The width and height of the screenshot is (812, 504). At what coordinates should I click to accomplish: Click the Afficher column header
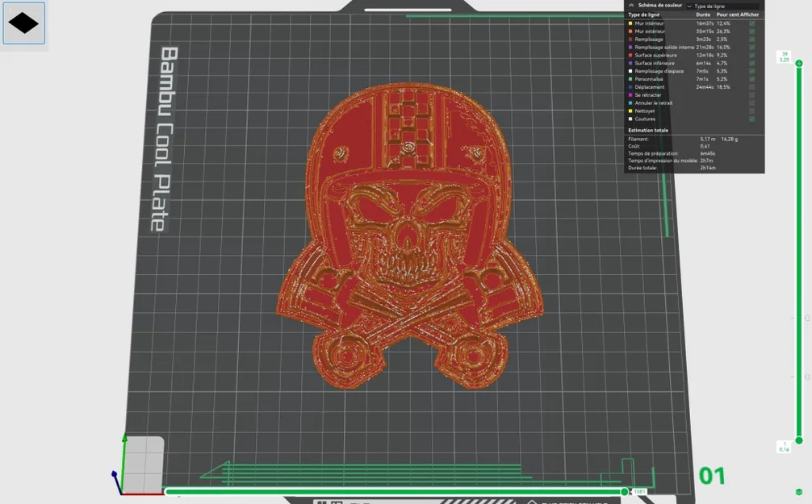point(749,15)
